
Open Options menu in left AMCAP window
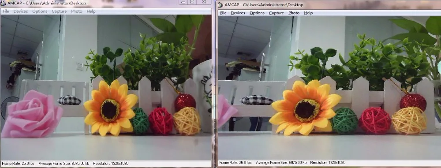click(x=40, y=11)
